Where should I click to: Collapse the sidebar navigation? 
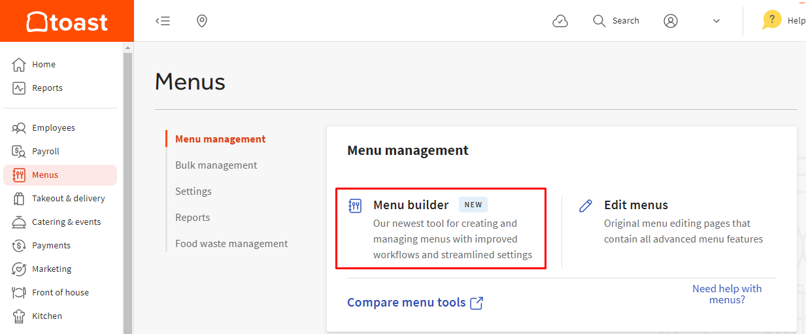[163, 21]
